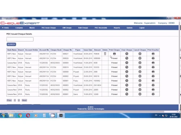Delete the HDFC cheque numbered 000021
The width and height of the screenshot is (181, 135).
[x=105, y=54]
